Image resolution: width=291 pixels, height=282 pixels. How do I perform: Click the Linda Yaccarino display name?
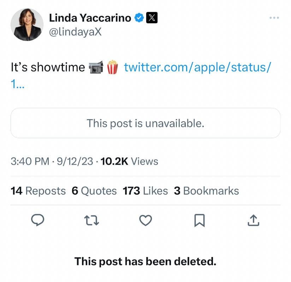90,18
